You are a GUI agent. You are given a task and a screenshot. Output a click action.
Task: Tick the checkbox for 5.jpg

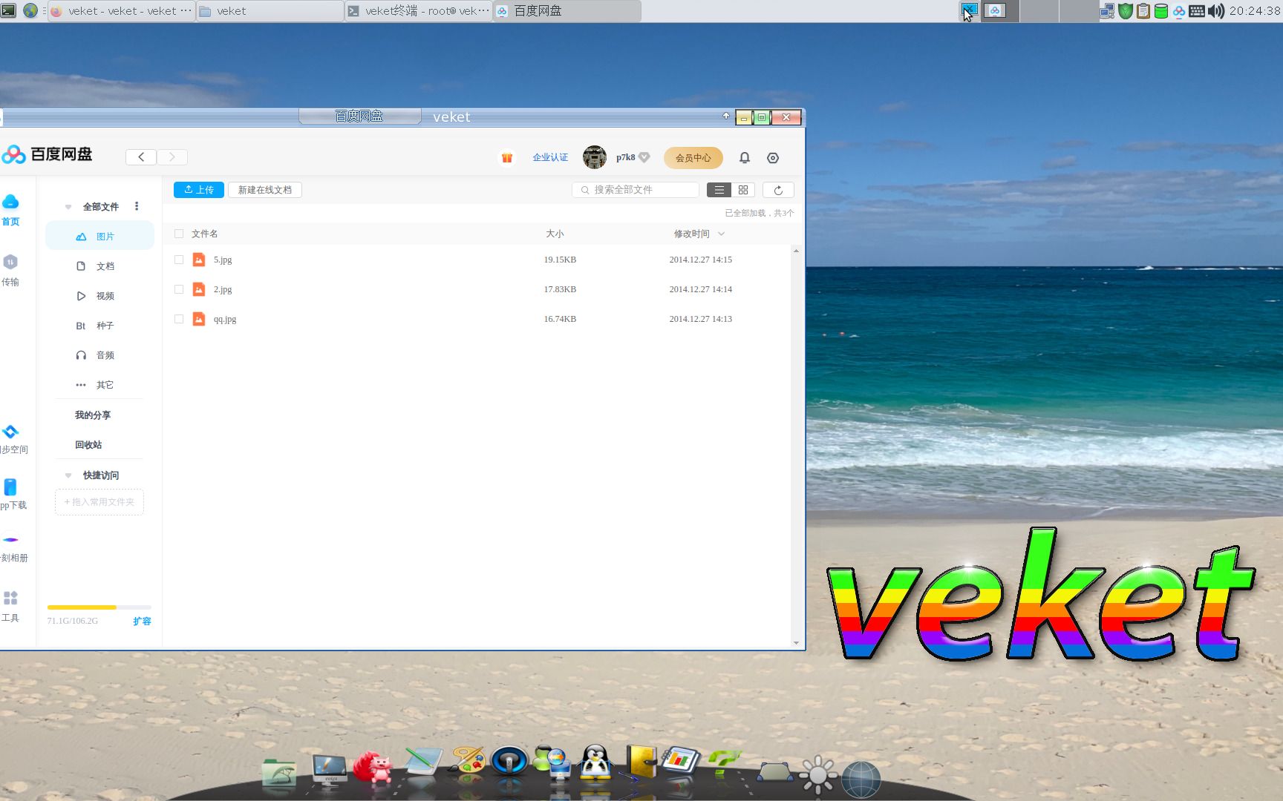tap(179, 260)
